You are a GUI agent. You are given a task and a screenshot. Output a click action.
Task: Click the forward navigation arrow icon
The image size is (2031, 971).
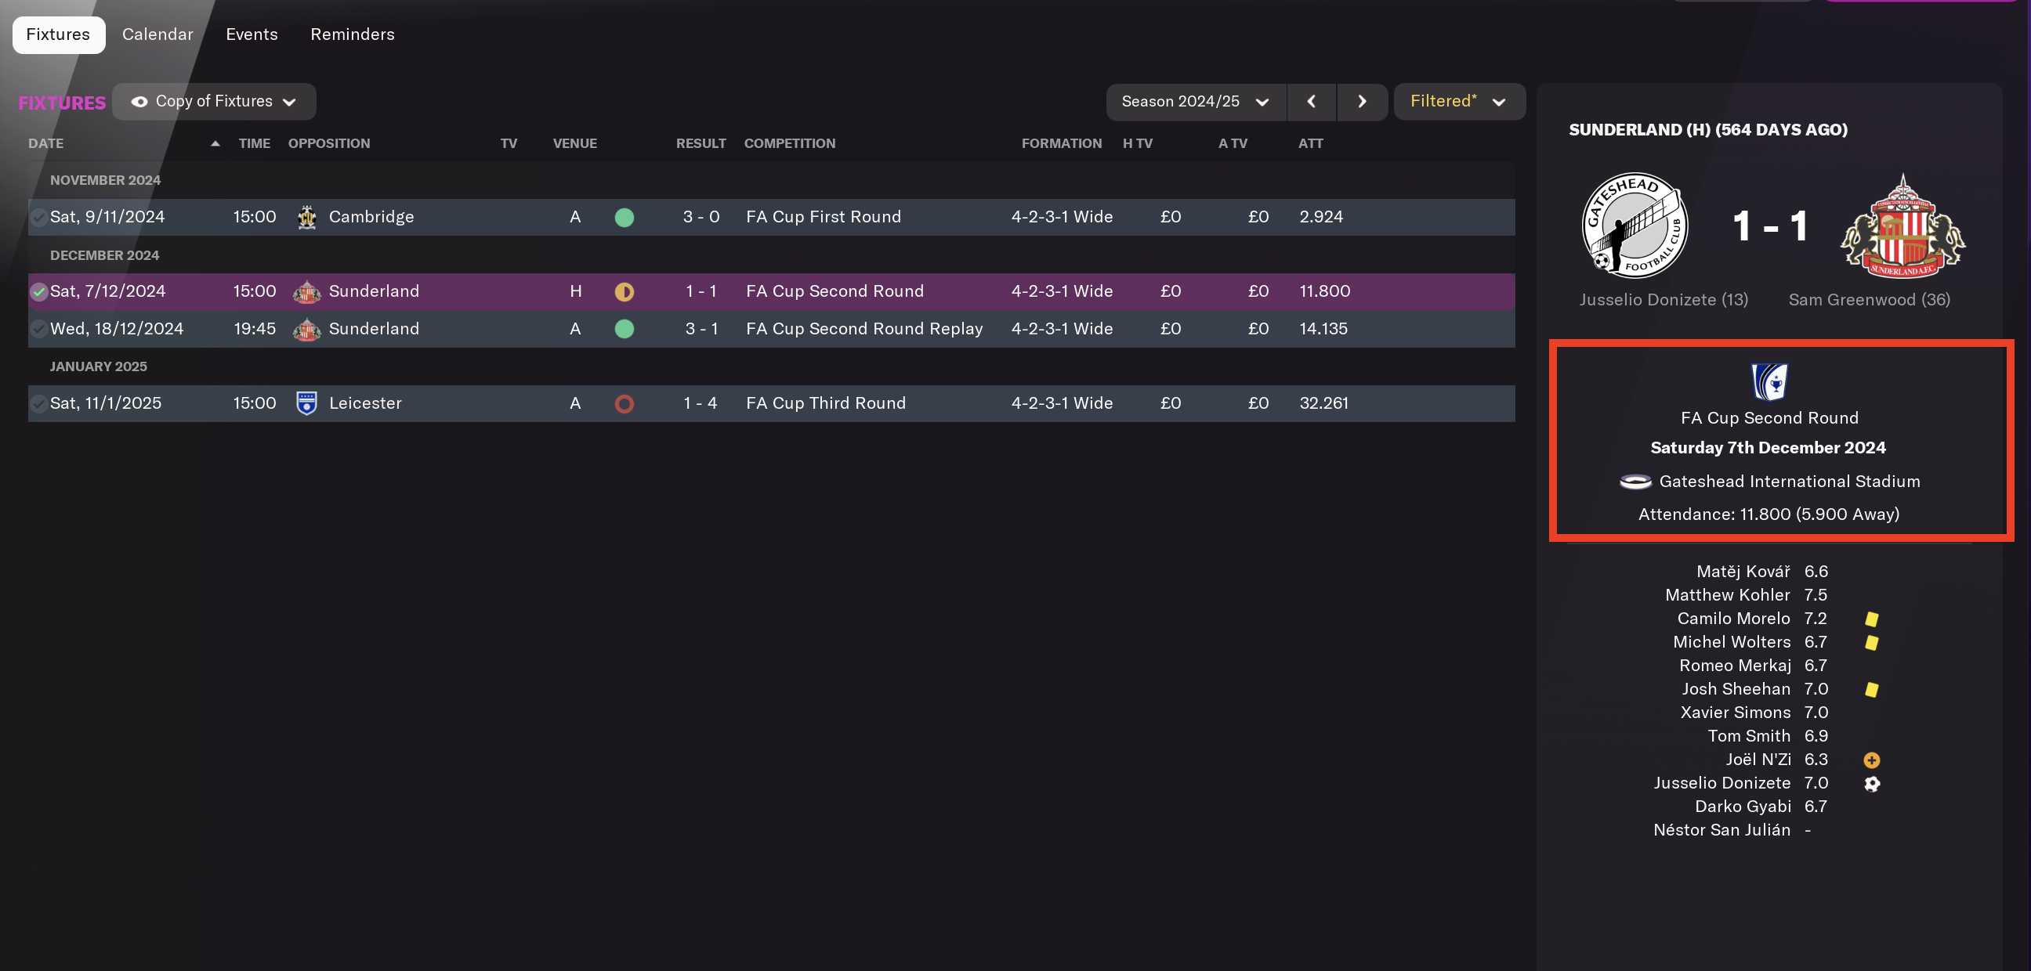1360,101
